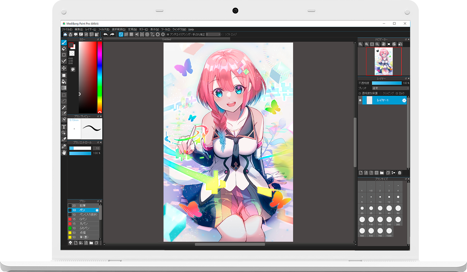467x272 pixels.
Task: Open レイヤー1 layer settings gear
Action: [404, 100]
